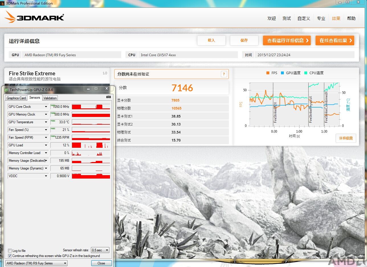Open the GPU Core Clock sensor dropdown
The height and width of the screenshot is (267, 367).
(46, 107)
